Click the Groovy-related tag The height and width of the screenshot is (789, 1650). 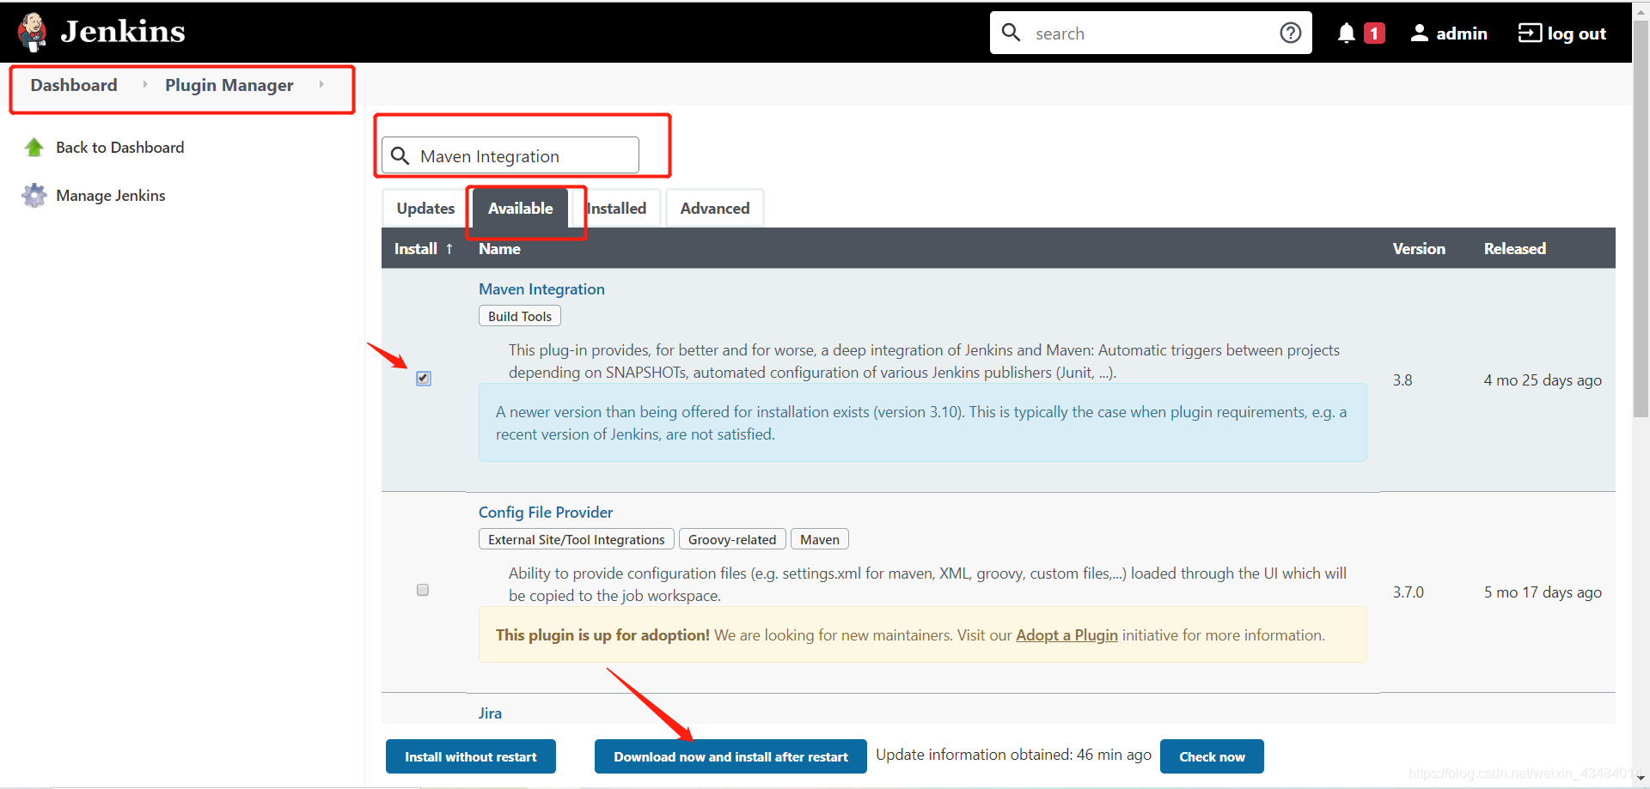pos(732,539)
